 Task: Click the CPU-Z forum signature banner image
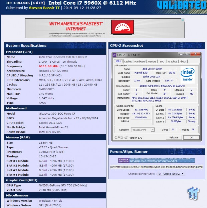157,160
